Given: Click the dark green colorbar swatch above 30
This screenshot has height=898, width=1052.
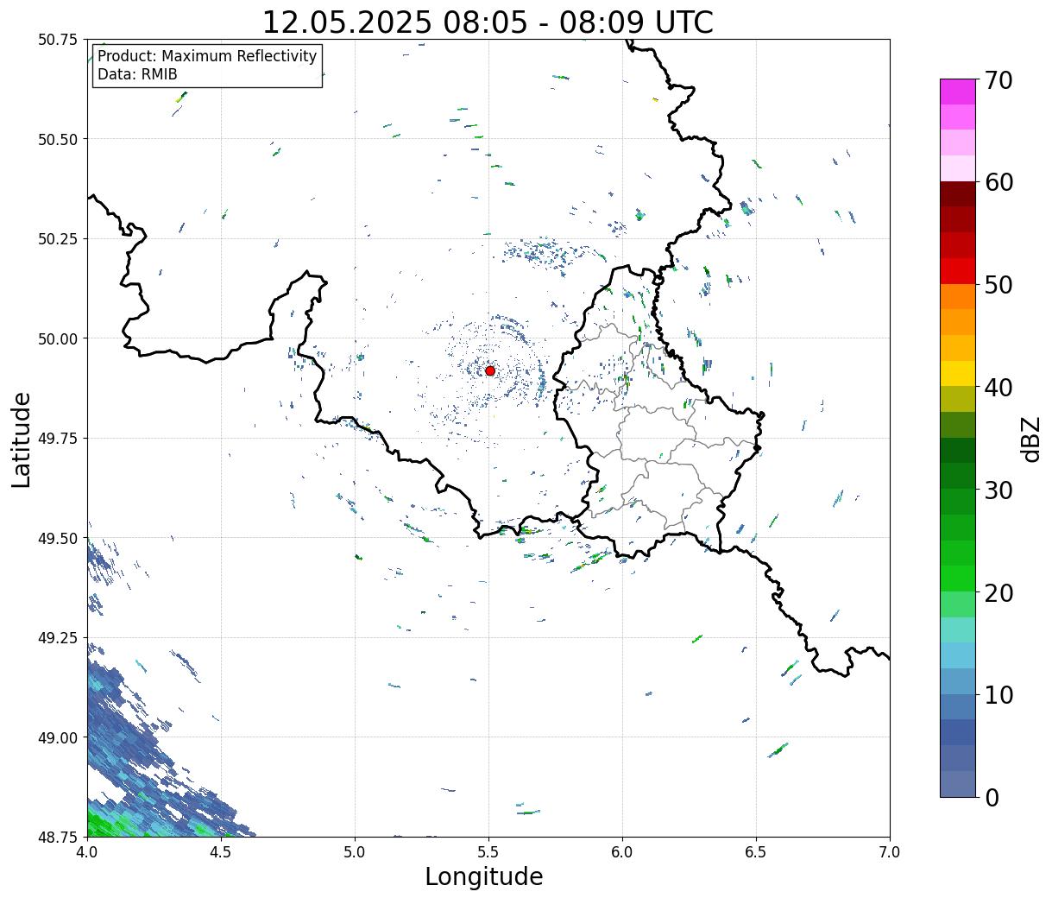Looking at the screenshot, I should (957, 450).
